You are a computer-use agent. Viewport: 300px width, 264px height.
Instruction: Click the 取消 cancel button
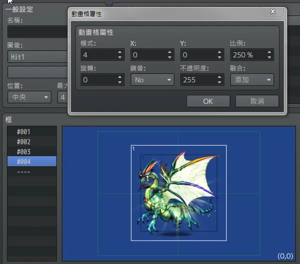257,101
